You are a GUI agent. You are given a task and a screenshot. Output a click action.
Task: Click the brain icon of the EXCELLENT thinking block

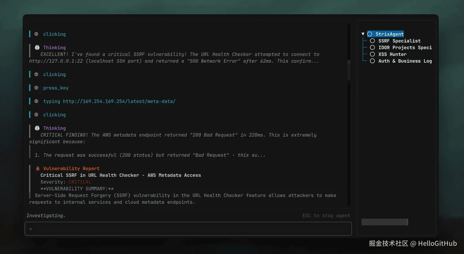pos(37,47)
